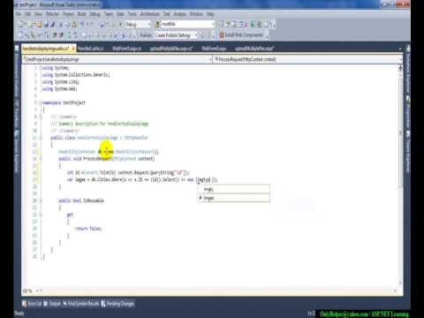424x318 pixels.
Task: Open the Tools menu
Action: 132,14
